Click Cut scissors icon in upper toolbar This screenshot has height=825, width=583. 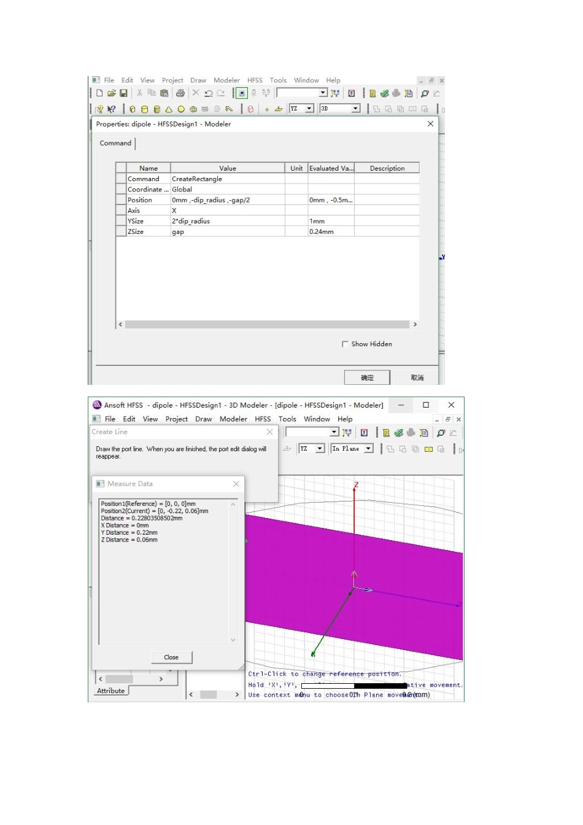[x=140, y=93]
